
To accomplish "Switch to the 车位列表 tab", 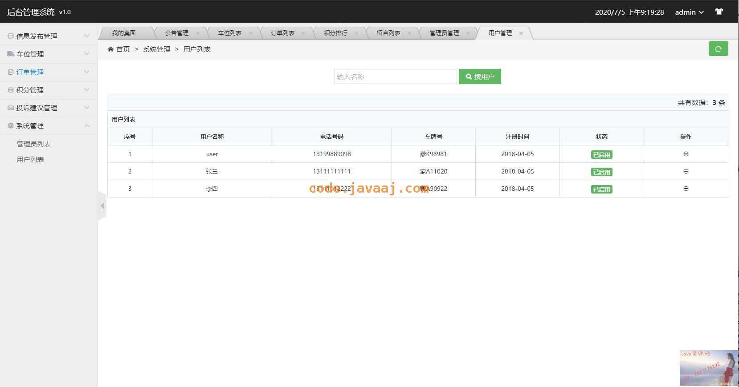I will pyautogui.click(x=230, y=33).
